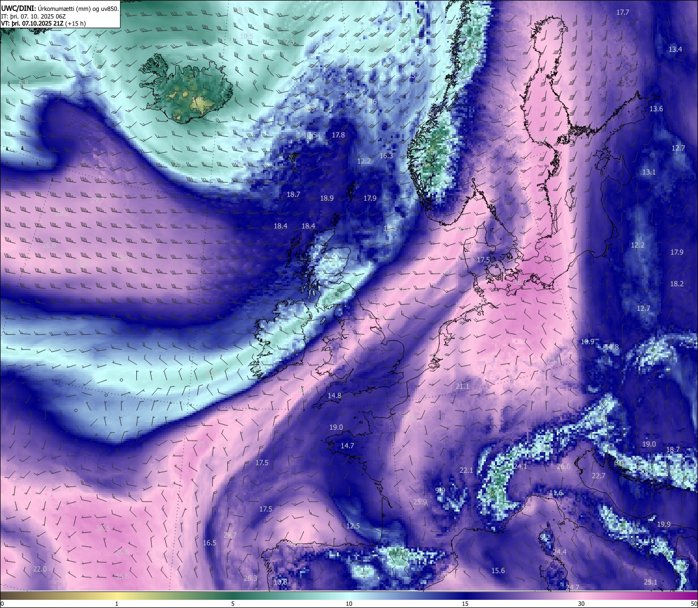This screenshot has width=698, height=608.
Task: Select the 22.7 value label
Action: (599, 475)
